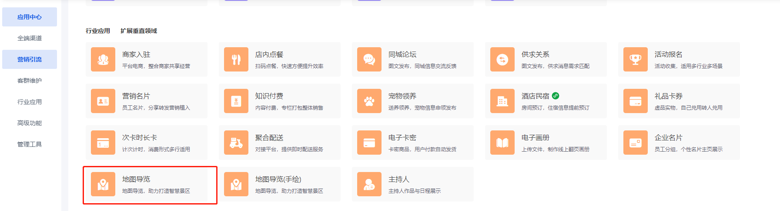Open the 同城论坛 title link

click(x=402, y=55)
